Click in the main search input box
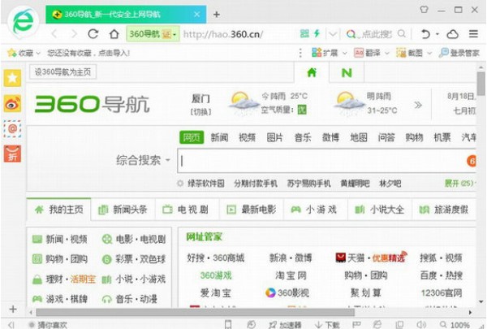 327,161
